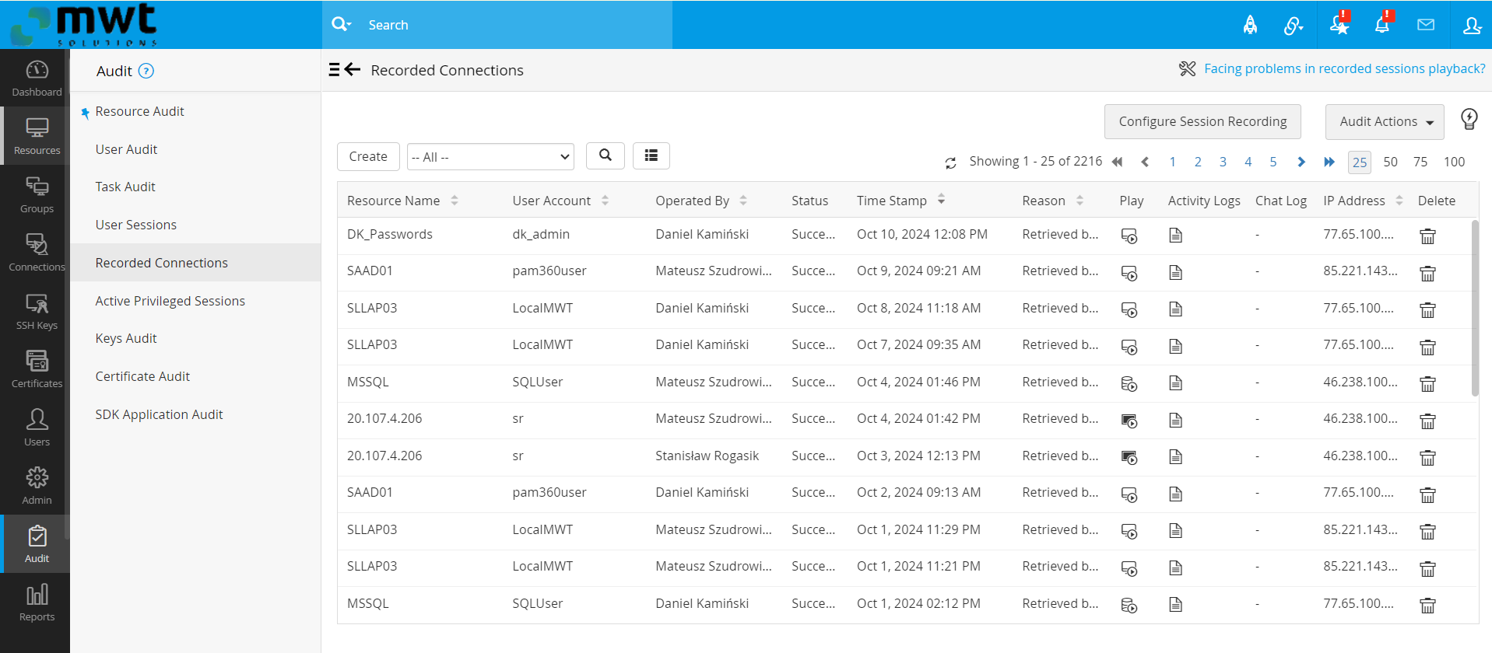Click the column chooser list icon
The height and width of the screenshot is (653, 1492).
tap(651, 156)
